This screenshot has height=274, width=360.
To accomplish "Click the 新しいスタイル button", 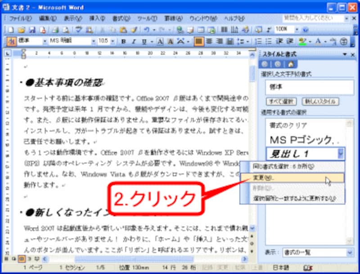I will (321, 101).
